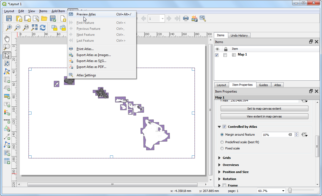Click the Print Atlas toolbar icon
Viewport: 322px width, 196px height.
[x=186, y=18]
